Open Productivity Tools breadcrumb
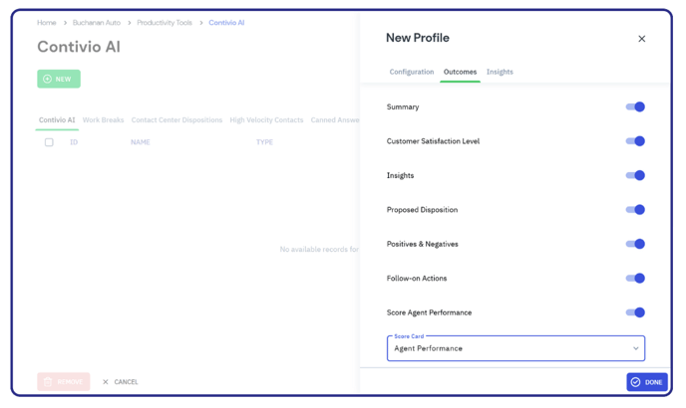Screen dimensions: 686x408 [165, 23]
